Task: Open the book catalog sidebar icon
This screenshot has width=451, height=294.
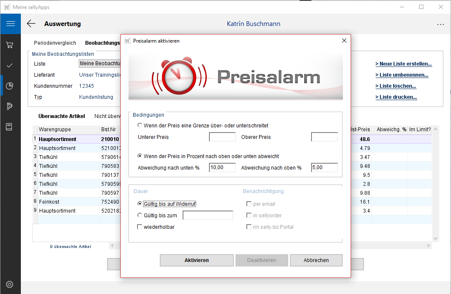Action: coord(10,127)
